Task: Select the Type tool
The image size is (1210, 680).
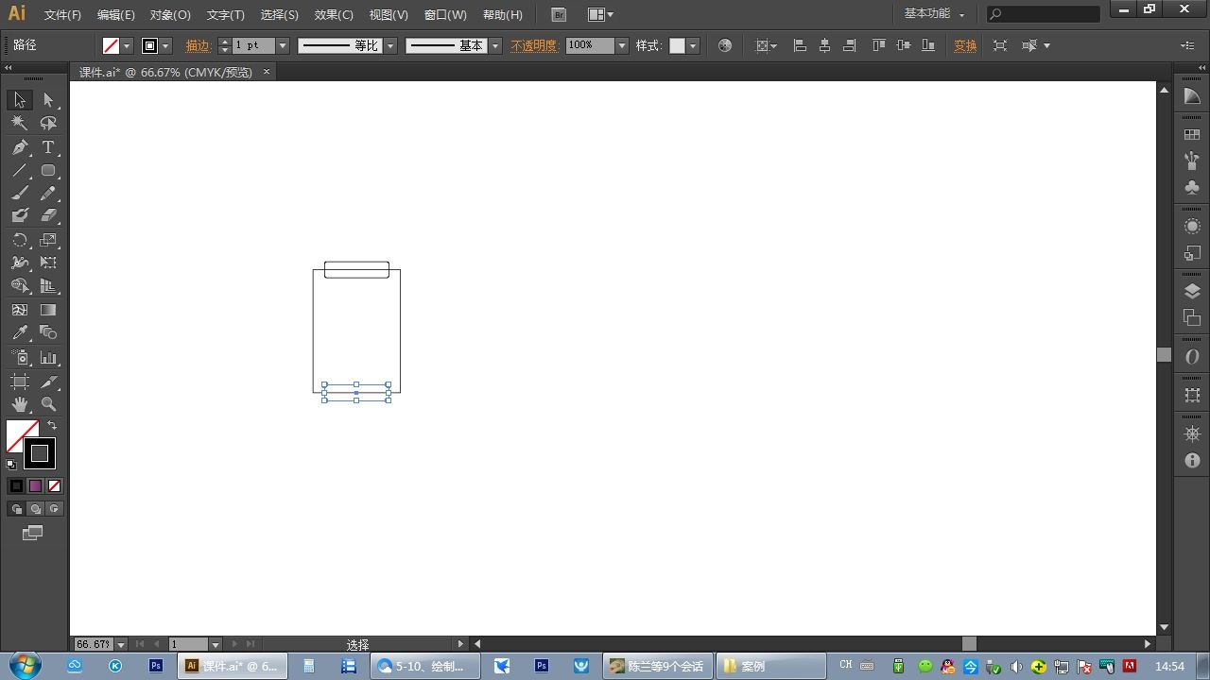Action: coord(48,147)
